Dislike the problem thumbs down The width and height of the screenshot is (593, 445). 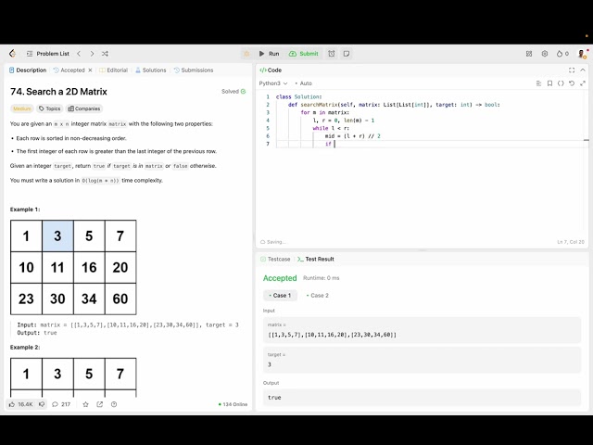42,404
